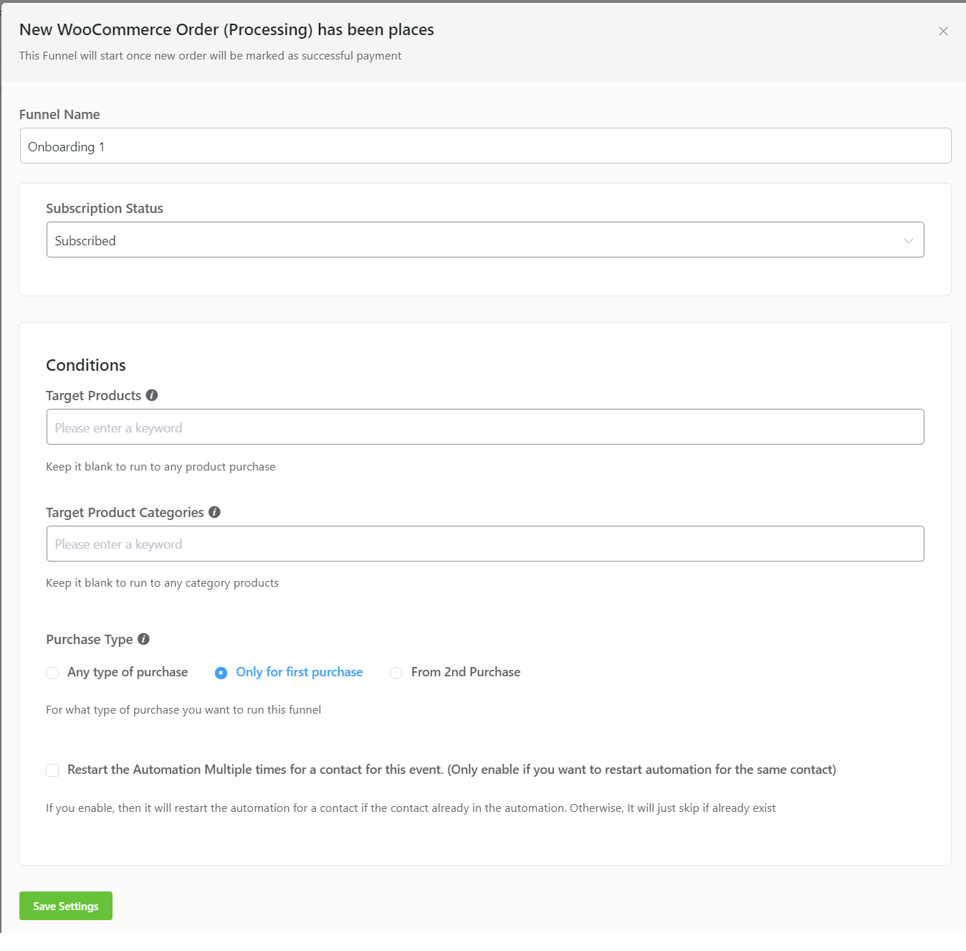Click the Subscription Status label
The image size is (966, 951).
point(105,208)
